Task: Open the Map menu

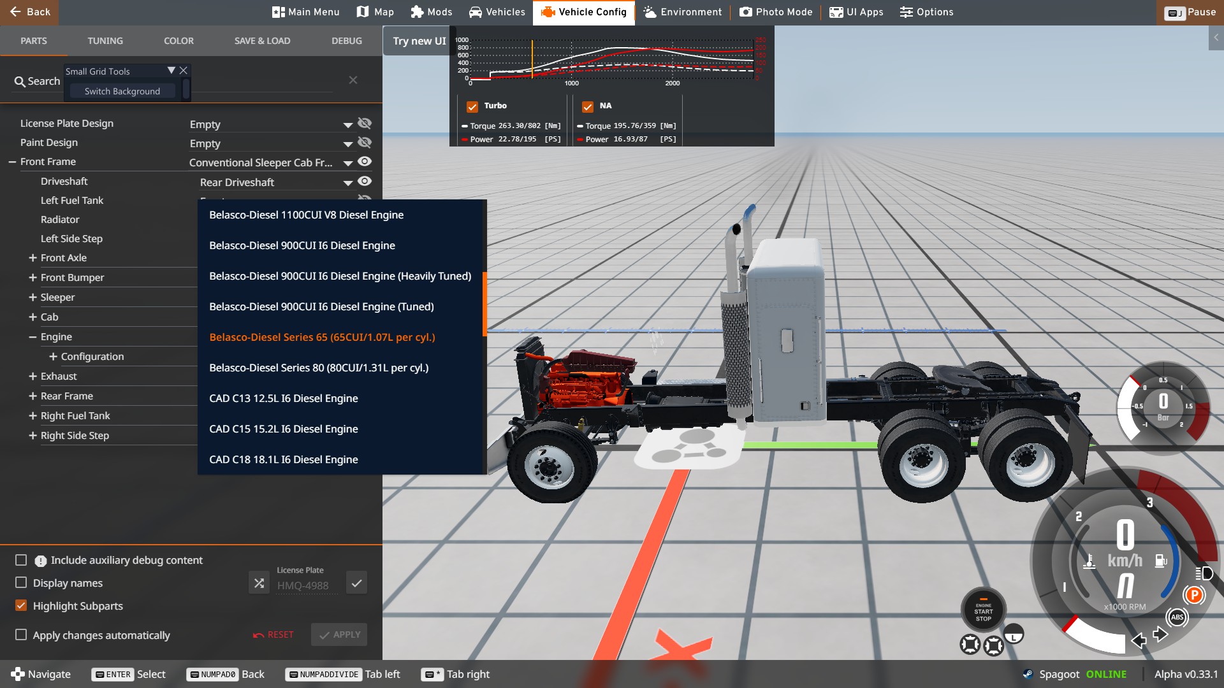Action: pos(375,12)
